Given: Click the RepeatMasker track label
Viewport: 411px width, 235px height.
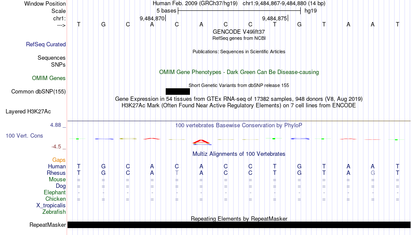Looking at the screenshot, I should [48, 225].
